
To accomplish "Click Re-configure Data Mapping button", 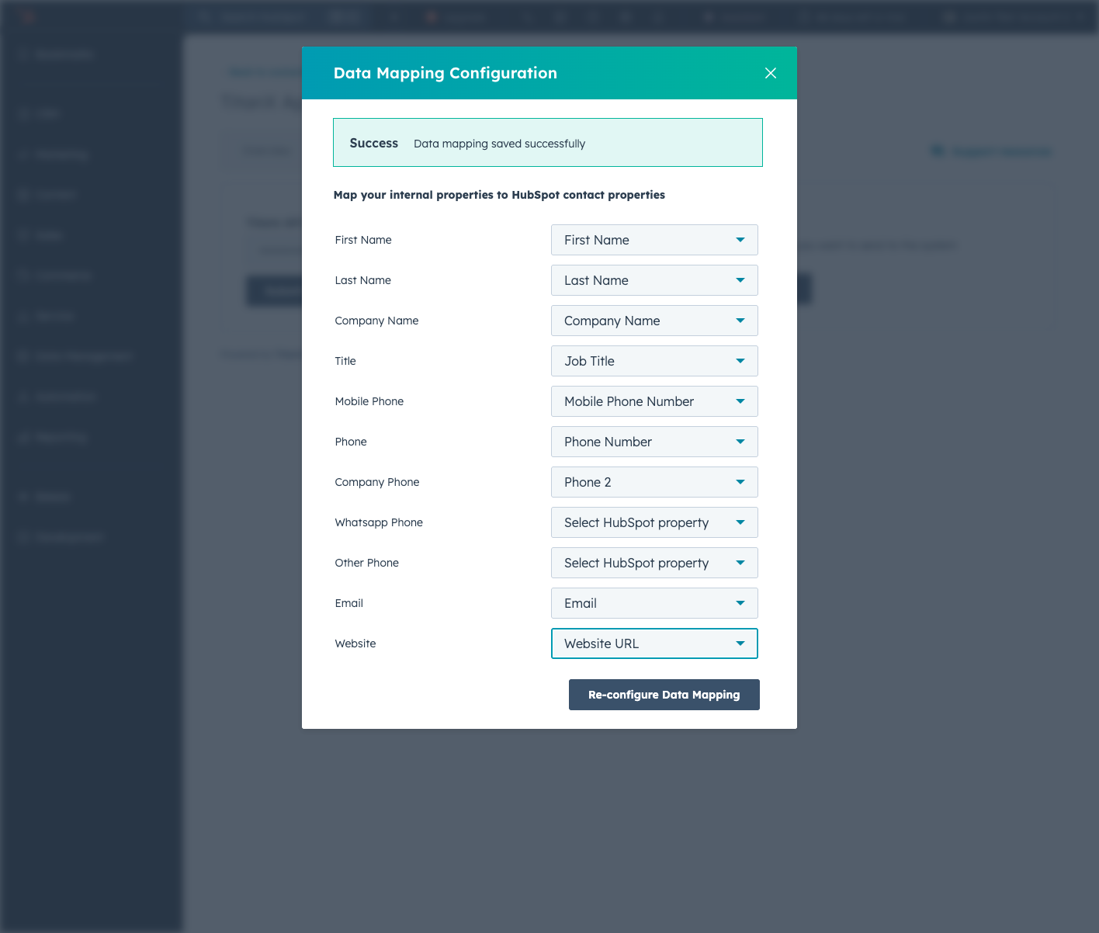I will [x=664, y=695].
